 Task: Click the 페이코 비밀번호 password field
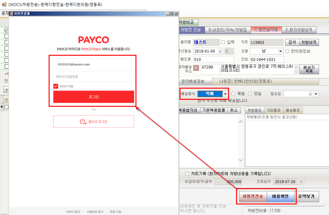pos(93,77)
